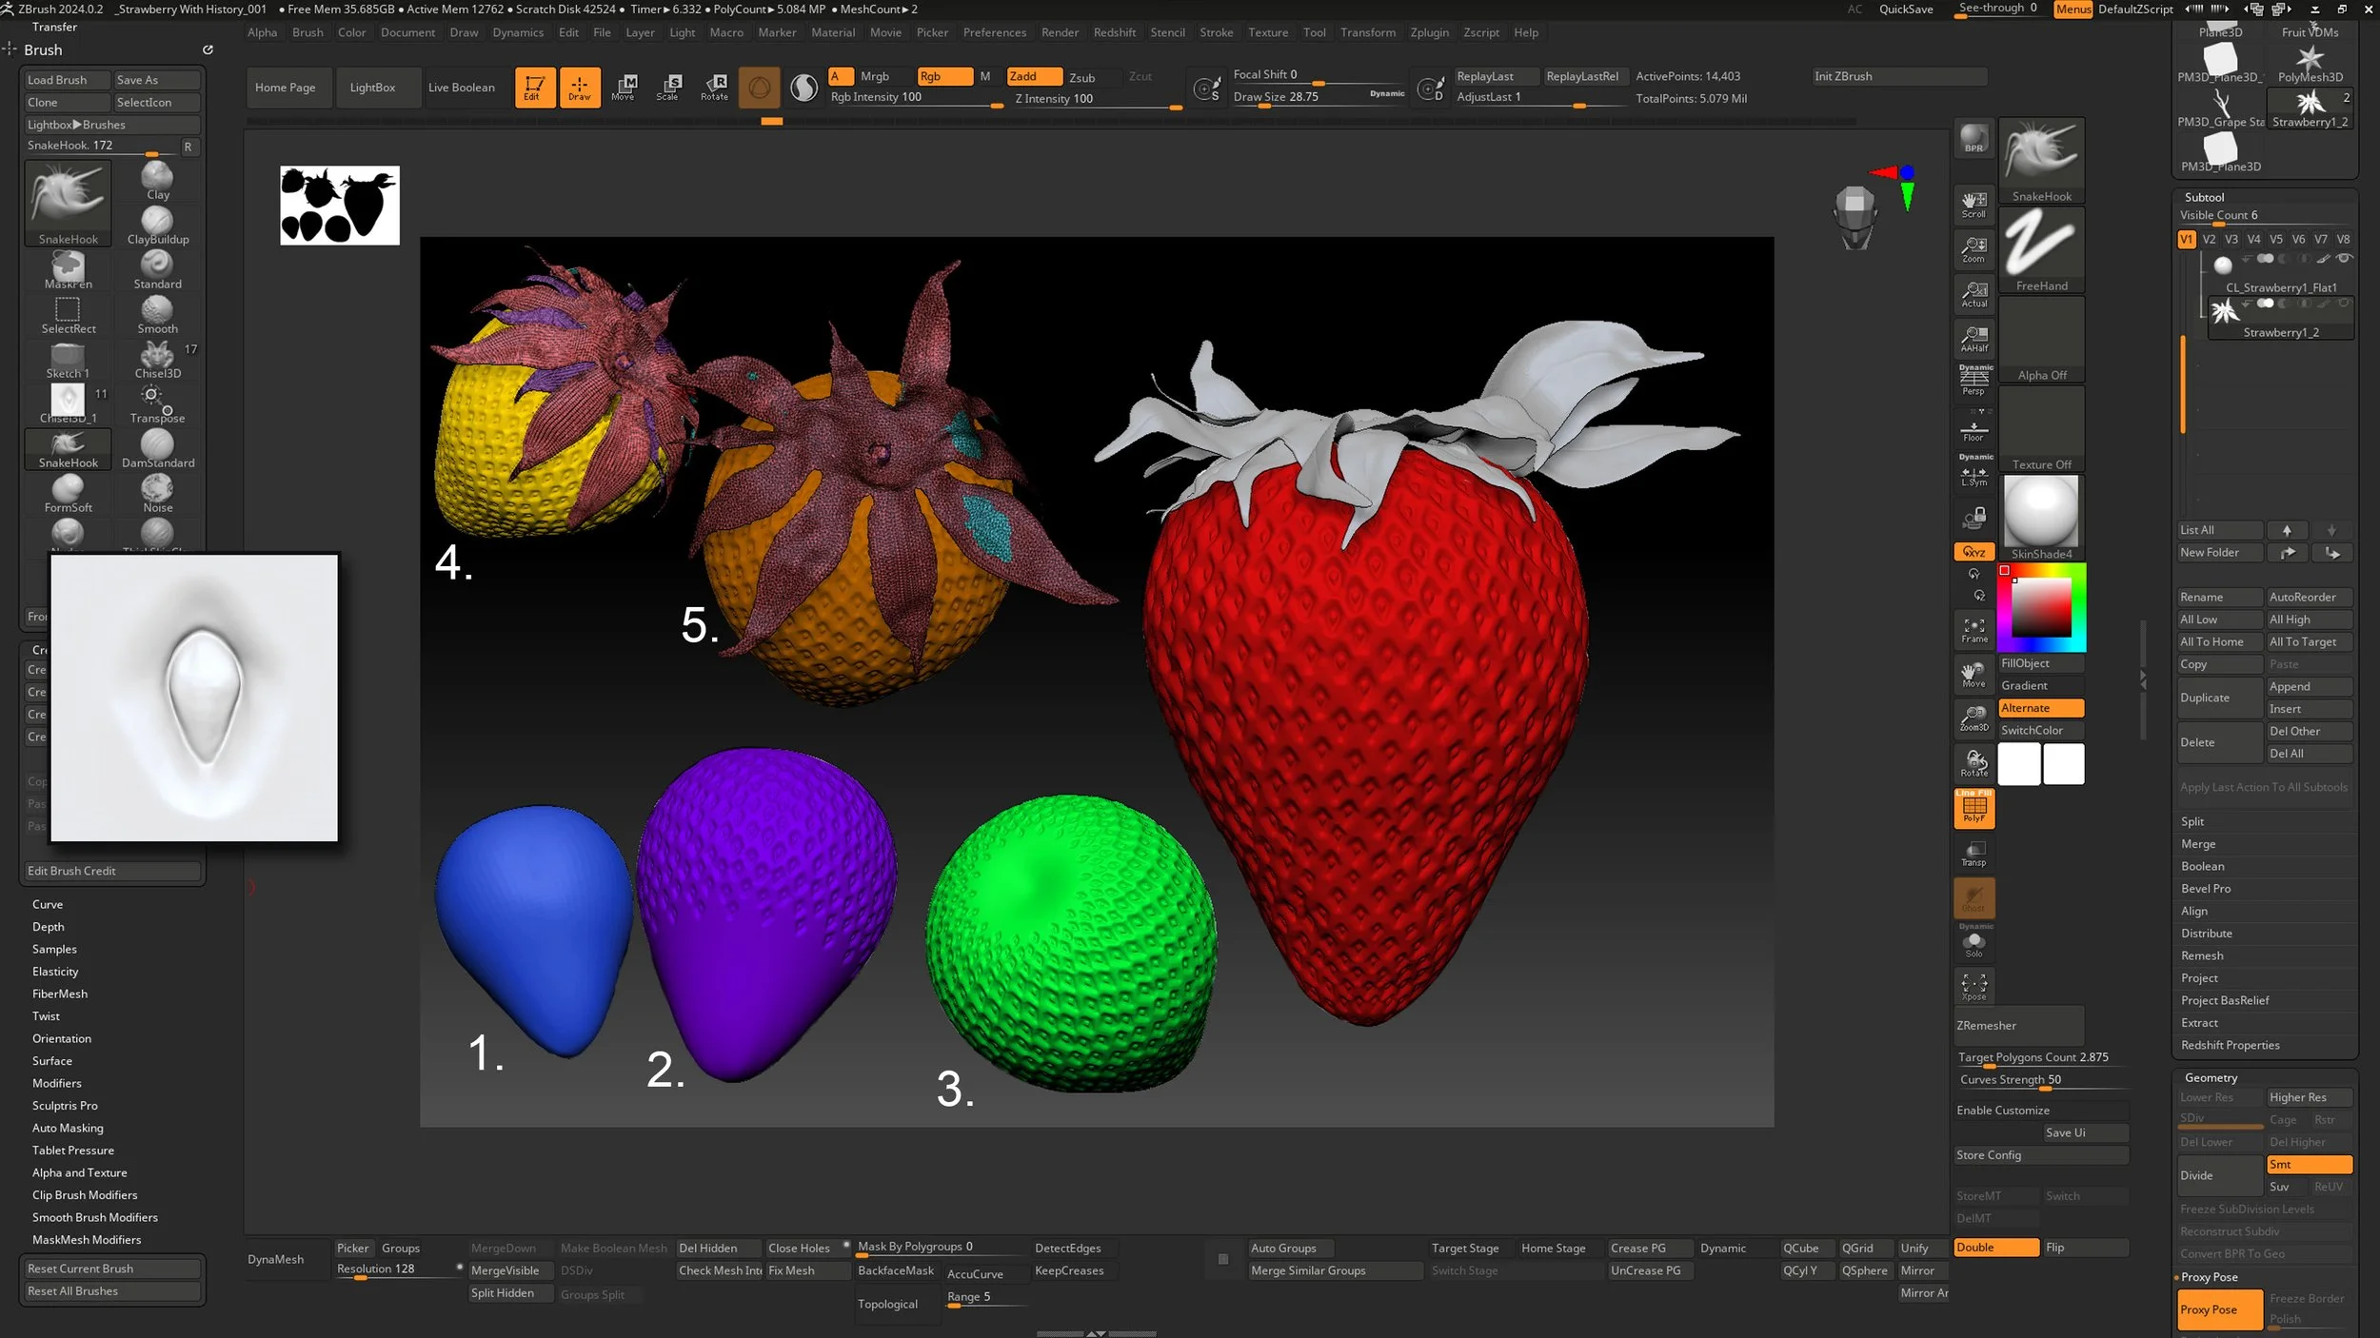
Task: Click the Frame view icon
Action: pos(1973,630)
